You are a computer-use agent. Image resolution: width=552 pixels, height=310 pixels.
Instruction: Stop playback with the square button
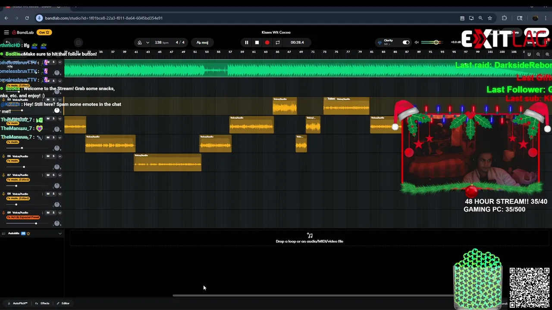pos(257,42)
